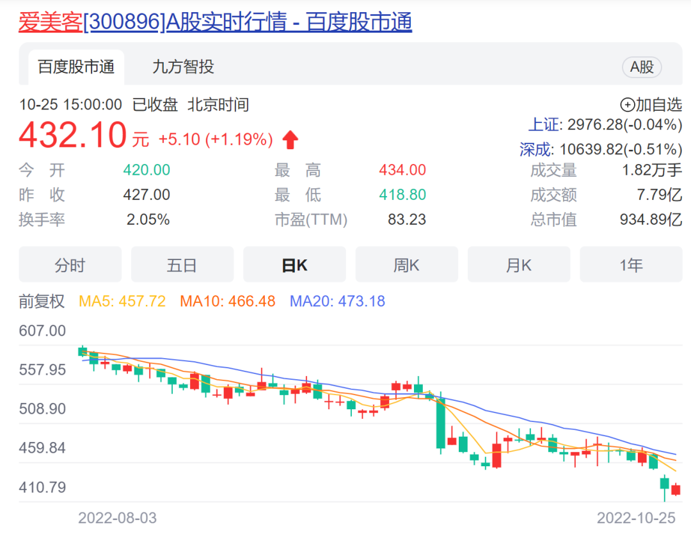This screenshot has width=691, height=538.
Task: Select the 日K chart view
Action: click(294, 265)
